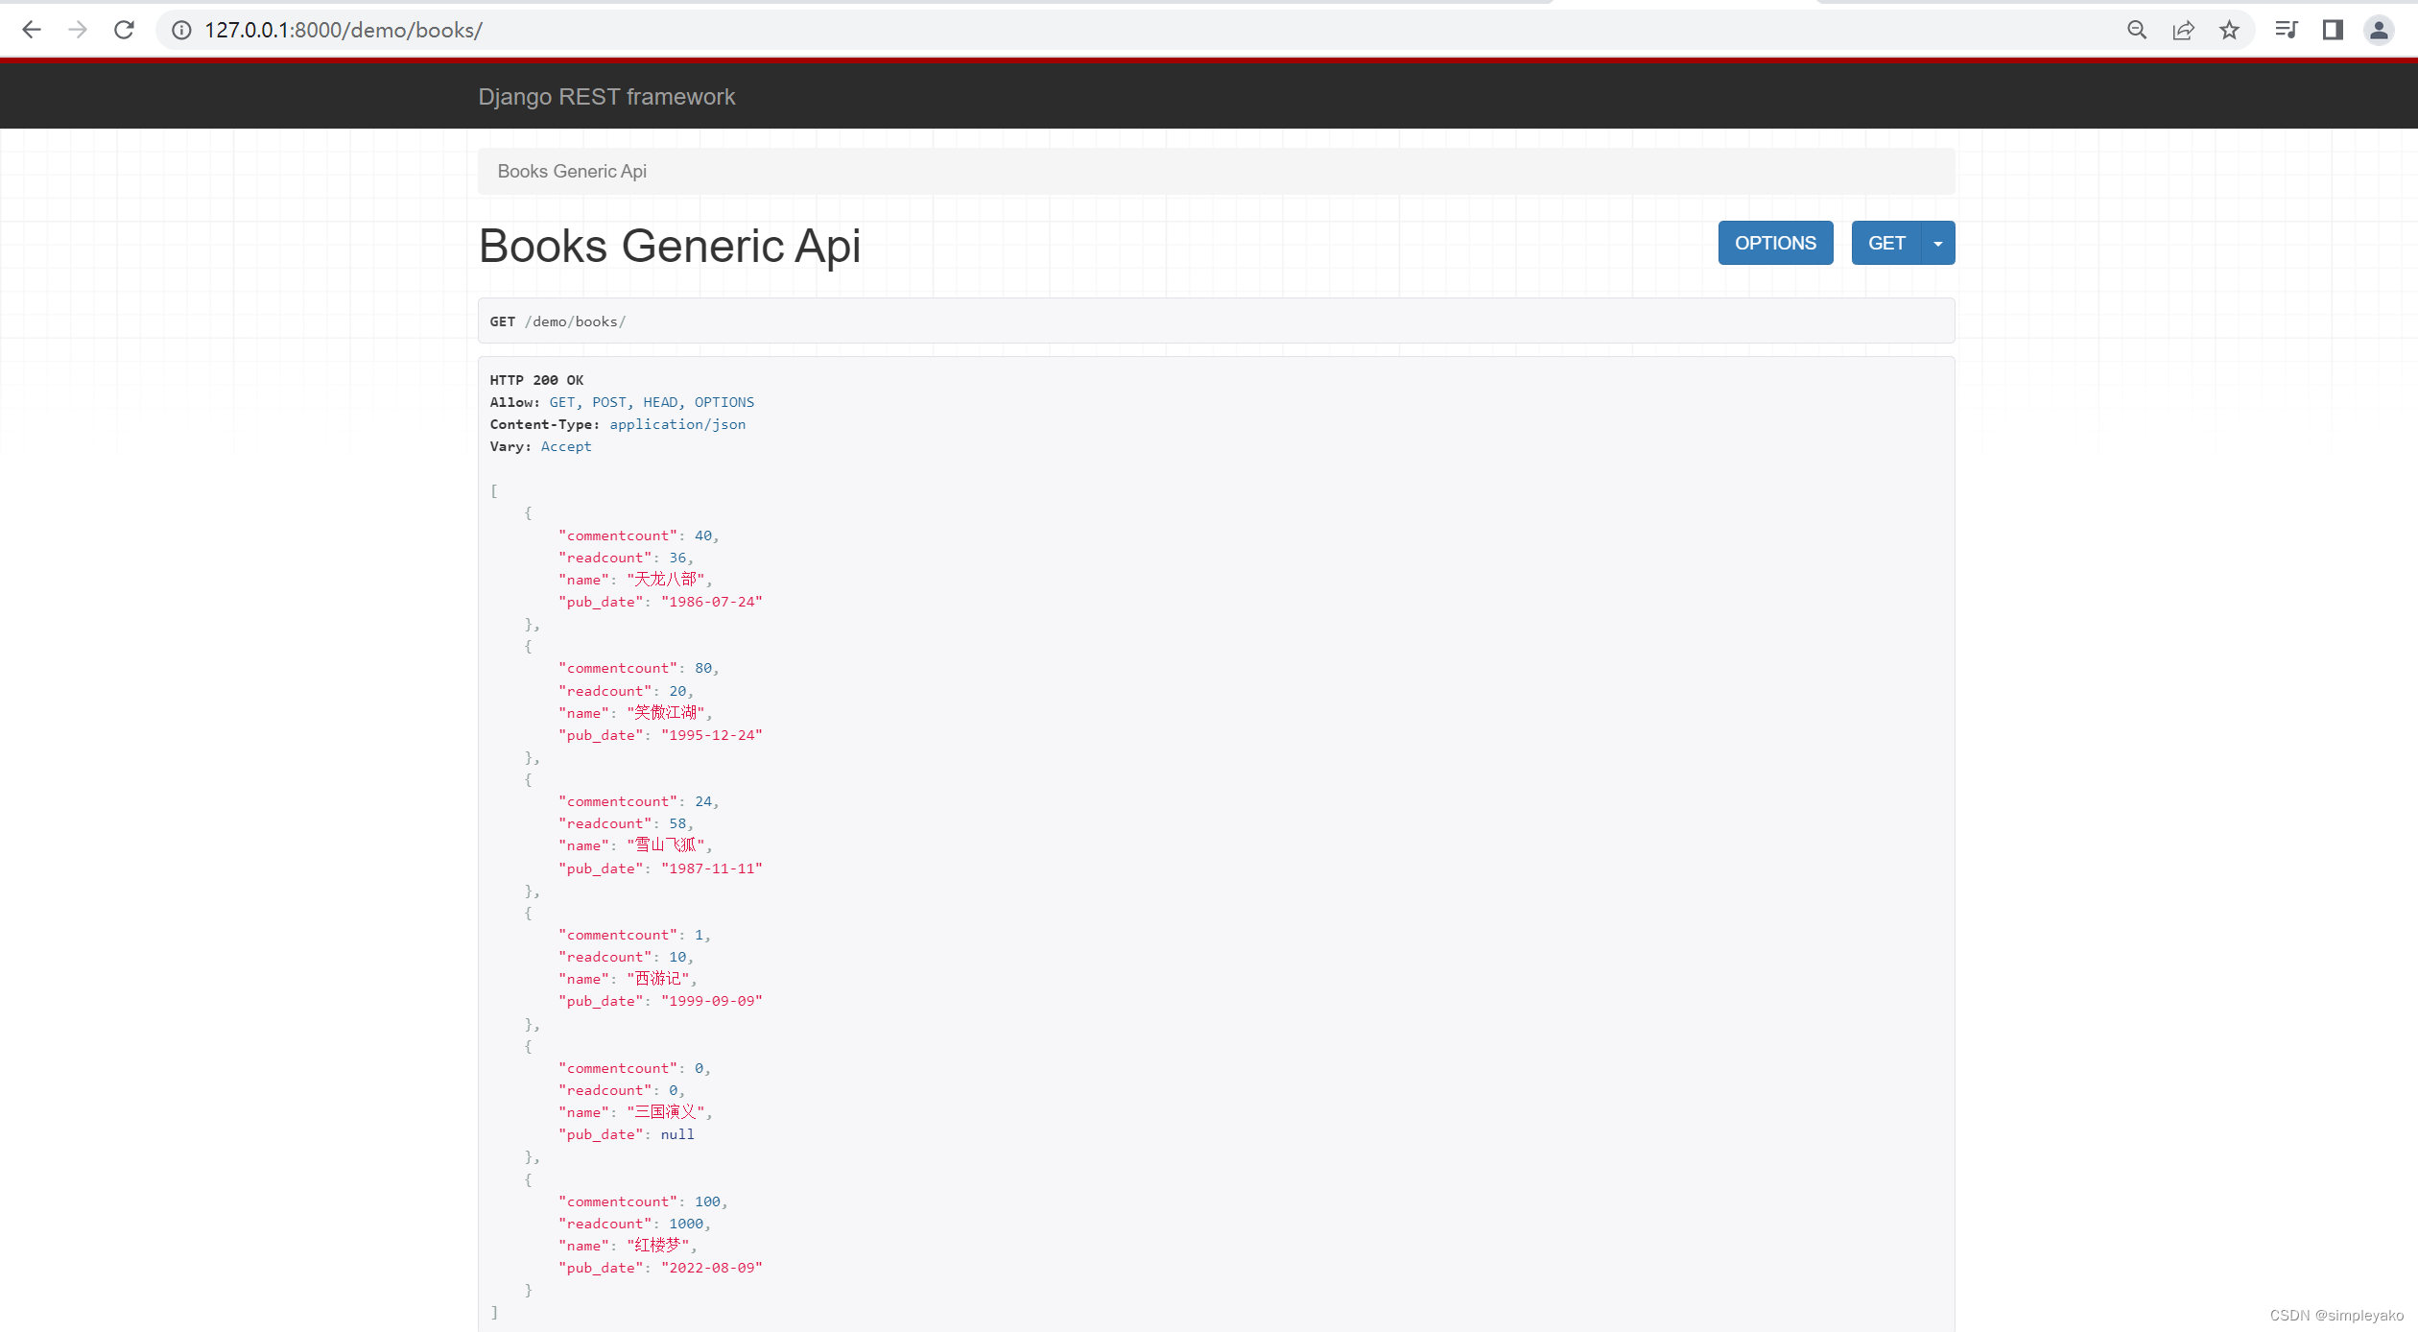Select the Books Generic Api breadcrumb

click(572, 171)
